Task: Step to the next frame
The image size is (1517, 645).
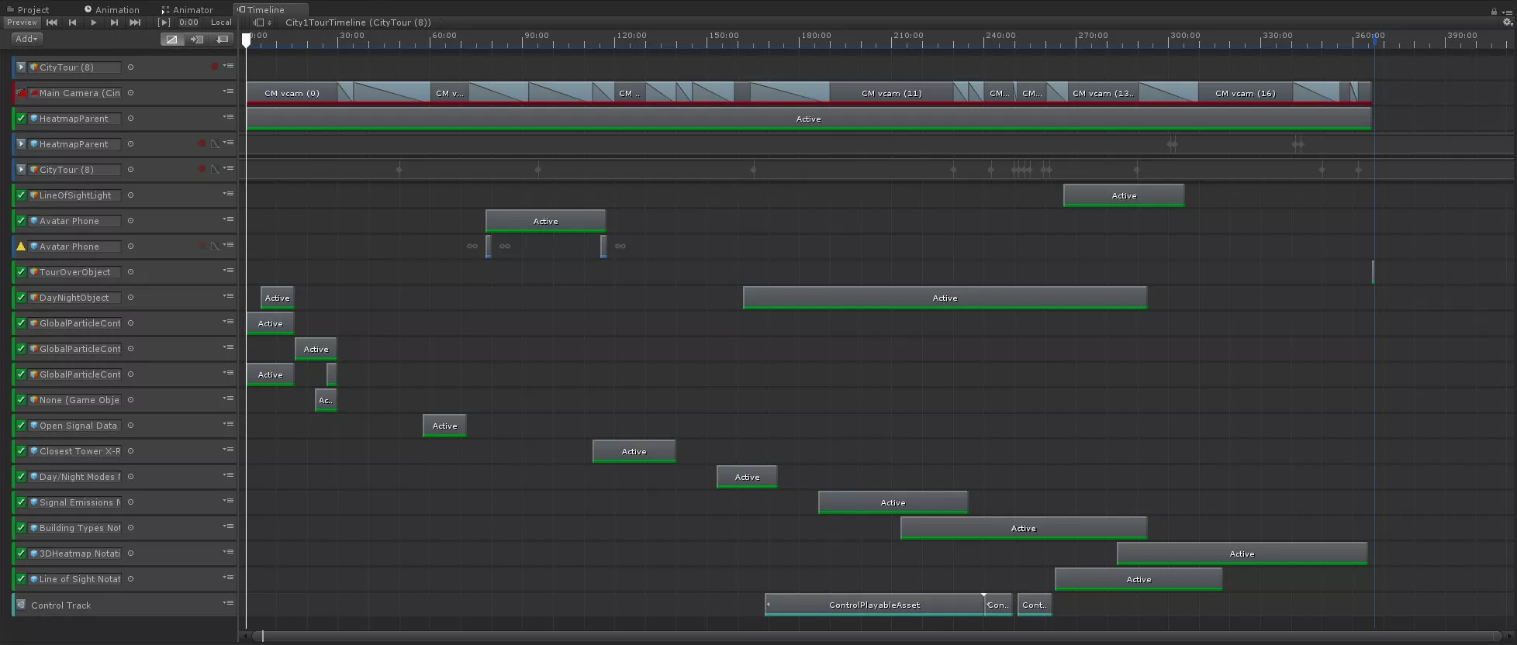Action: click(114, 22)
